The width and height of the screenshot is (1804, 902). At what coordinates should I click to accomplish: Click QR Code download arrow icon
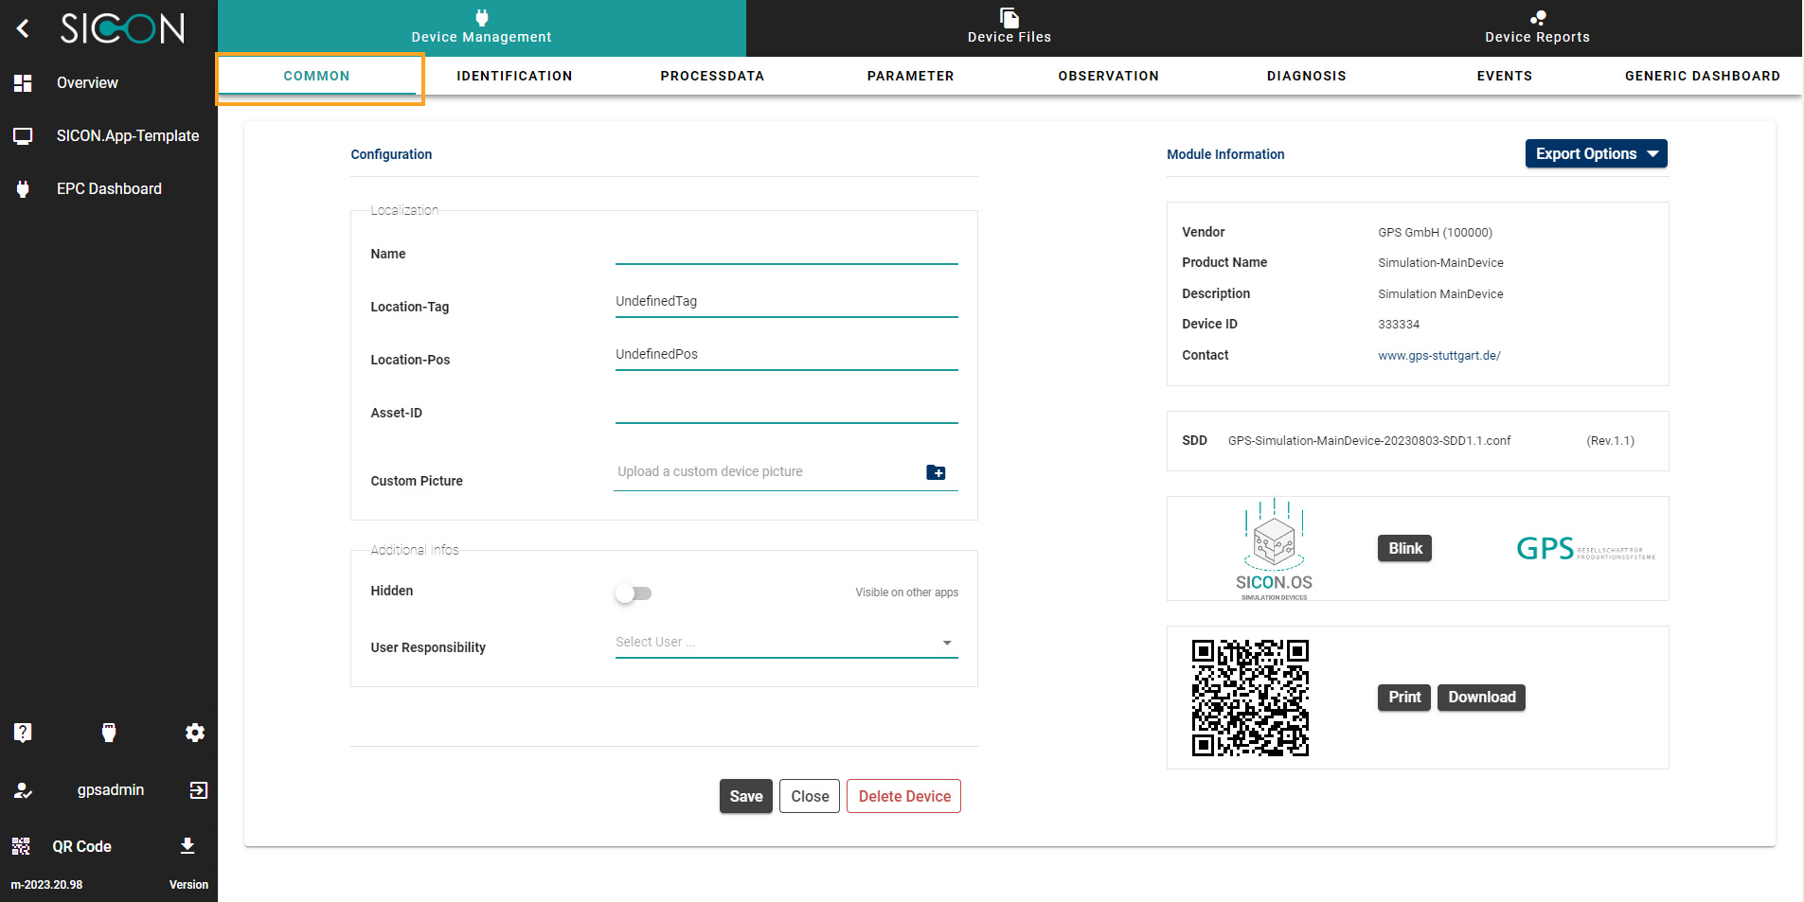[188, 846]
